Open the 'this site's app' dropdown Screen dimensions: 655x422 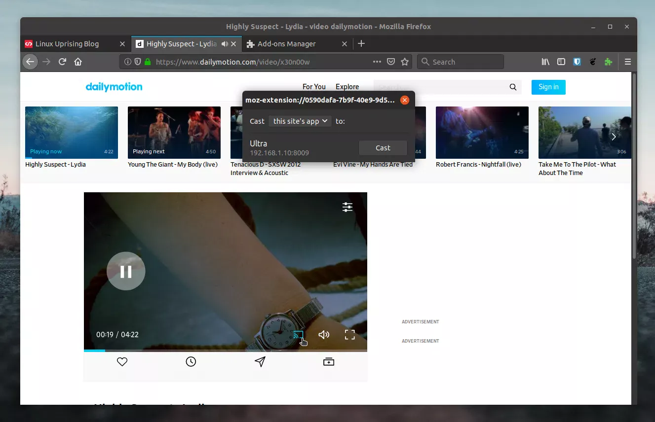click(300, 121)
